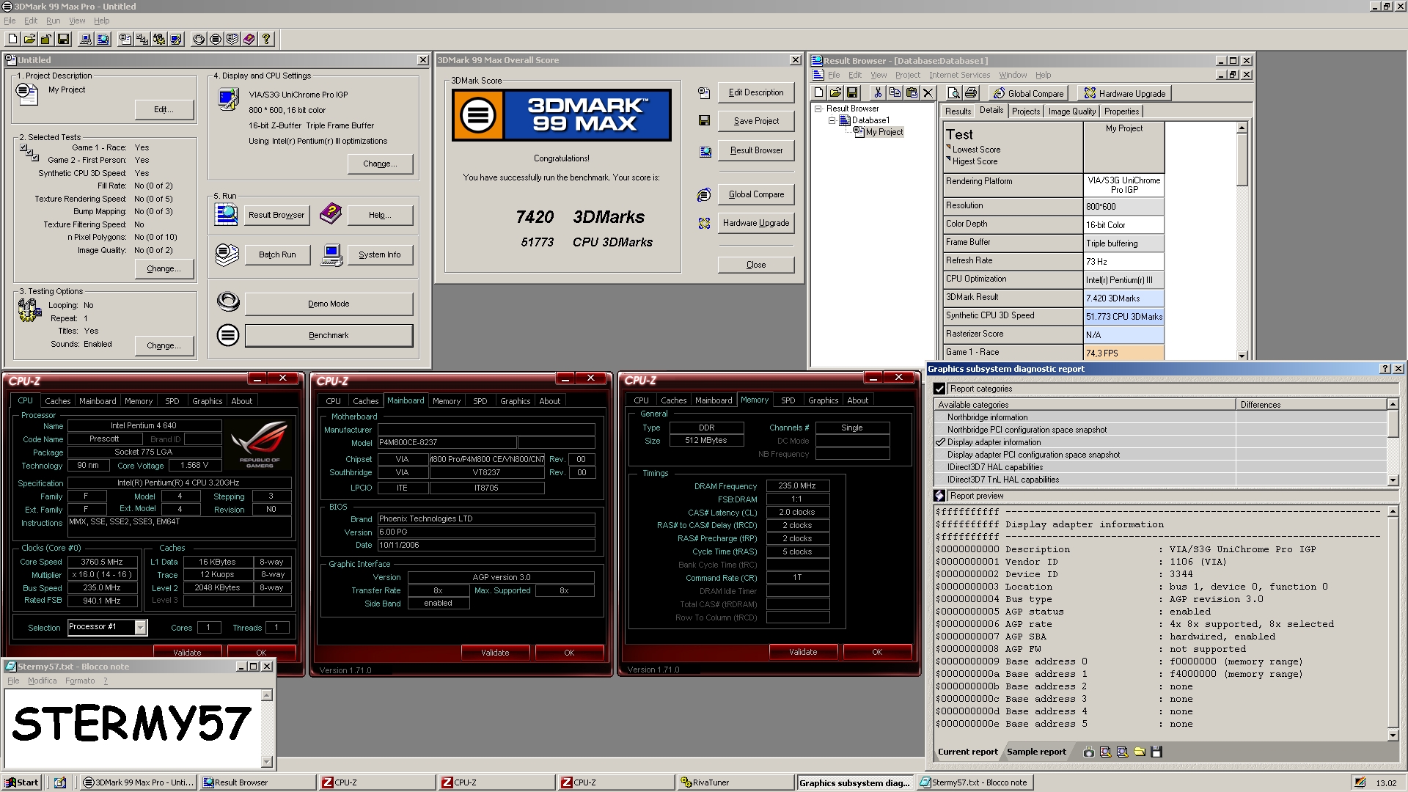Open the File menu in 3DMark 99
Image resolution: width=1408 pixels, height=792 pixels.
10,21
